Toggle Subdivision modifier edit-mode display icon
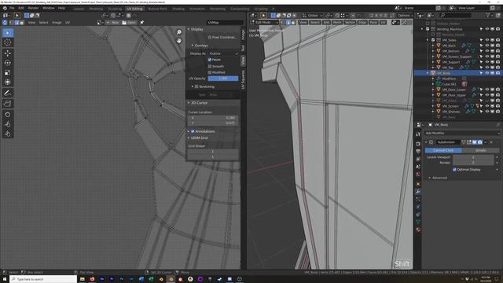503x283 pixels. (x=469, y=142)
